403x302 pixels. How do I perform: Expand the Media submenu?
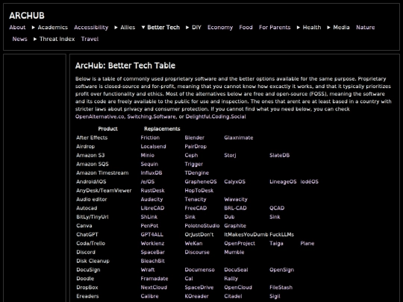[328, 28]
